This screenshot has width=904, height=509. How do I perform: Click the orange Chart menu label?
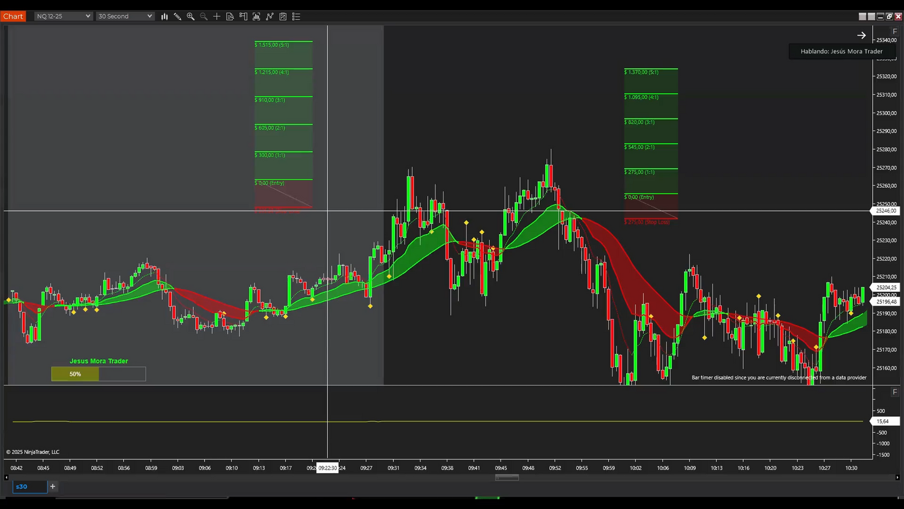[x=13, y=16]
